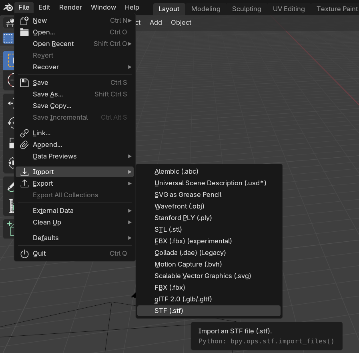This screenshot has height=353, width=359.
Task: Choose Link... from the File menu
Action: [74, 133]
